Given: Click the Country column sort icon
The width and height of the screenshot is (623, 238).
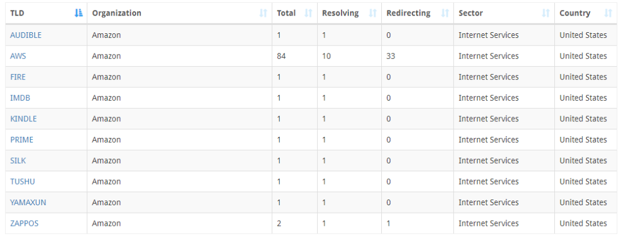Looking at the screenshot, I should pos(607,13).
